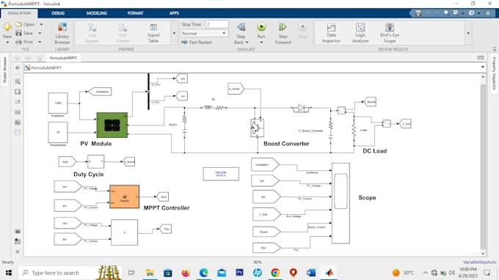The width and height of the screenshot is (499, 280).
Task: Switch to the Debug tab
Action: tap(58, 13)
